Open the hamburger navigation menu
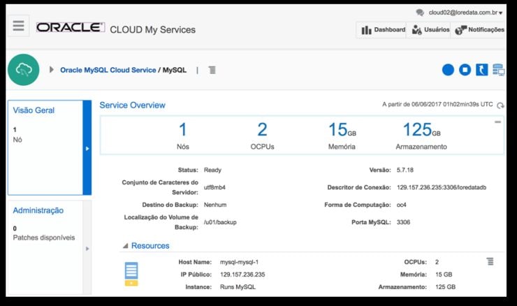 [18, 27]
